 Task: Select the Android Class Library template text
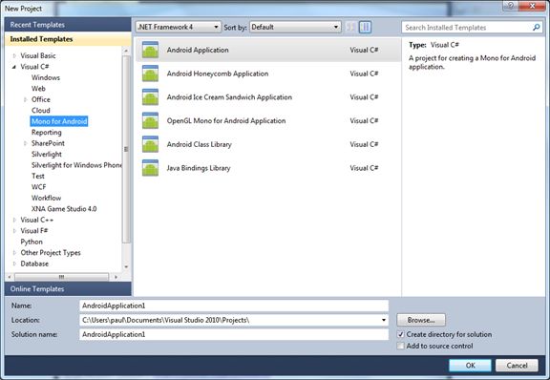click(x=200, y=144)
